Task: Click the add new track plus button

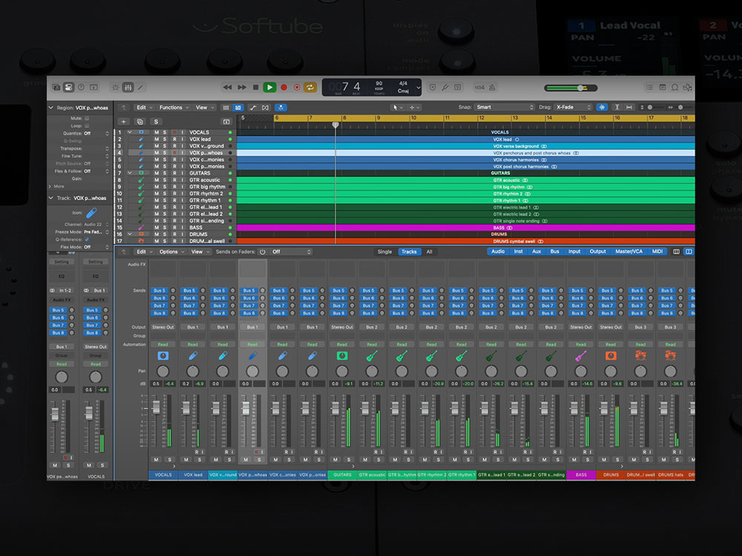Action: (123, 122)
